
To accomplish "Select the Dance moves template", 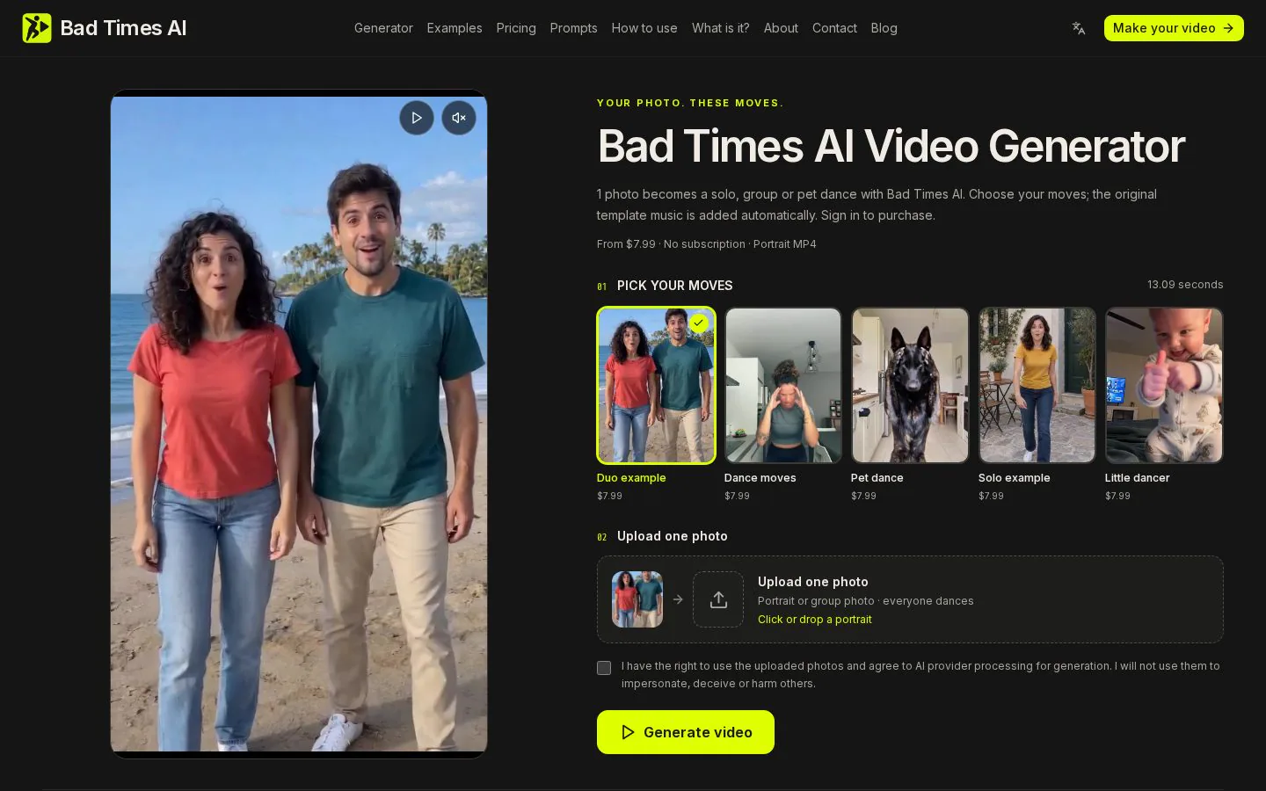I will click(x=783, y=385).
